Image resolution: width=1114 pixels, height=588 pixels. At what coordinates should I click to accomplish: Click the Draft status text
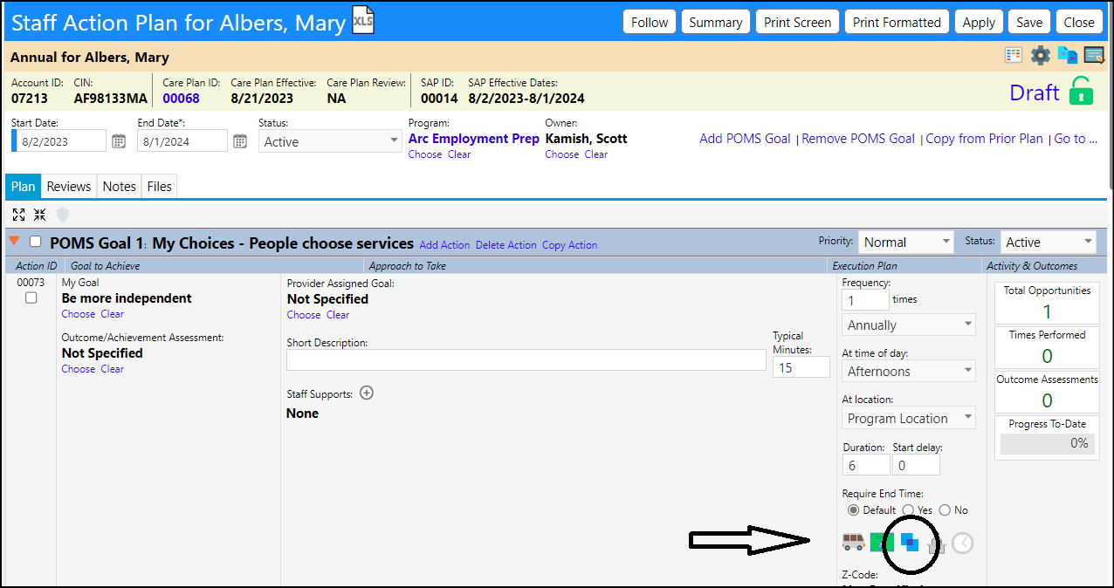tap(1035, 92)
